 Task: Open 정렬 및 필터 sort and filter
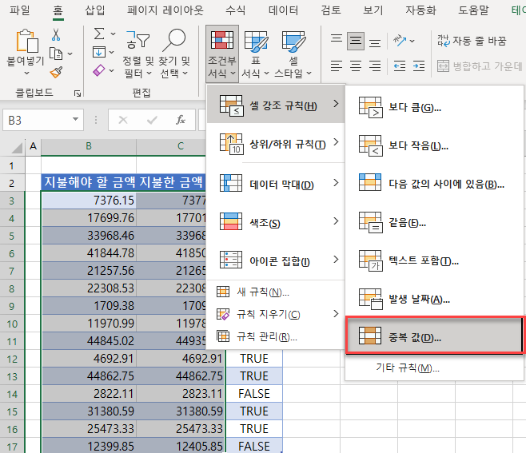pyautogui.click(x=137, y=54)
